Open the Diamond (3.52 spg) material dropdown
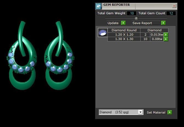The image size is (184, 127). click(x=140, y=112)
